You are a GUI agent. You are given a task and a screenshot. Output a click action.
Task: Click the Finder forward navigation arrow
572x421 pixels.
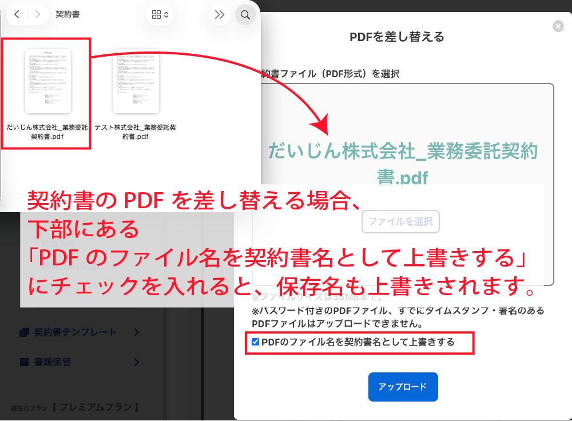click(x=37, y=15)
